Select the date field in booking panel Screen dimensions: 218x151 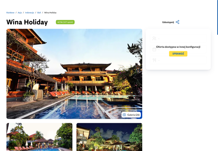pyautogui.click(x=178, y=49)
